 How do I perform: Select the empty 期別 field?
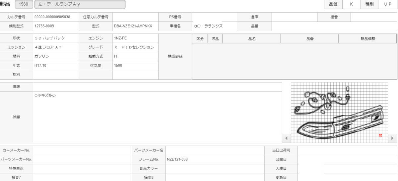(x=56, y=75)
